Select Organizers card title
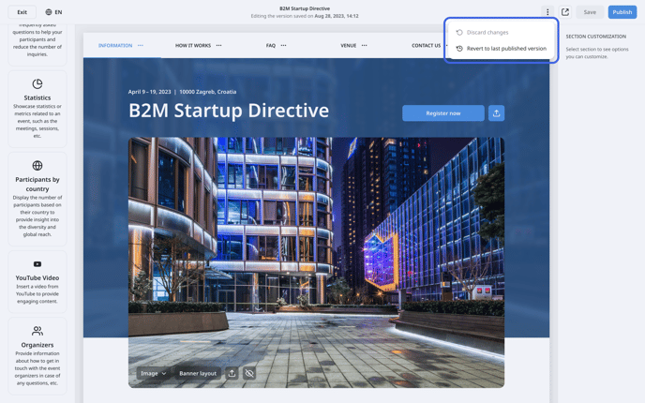This screenshot has height=403, width=645. pos(37,345)
